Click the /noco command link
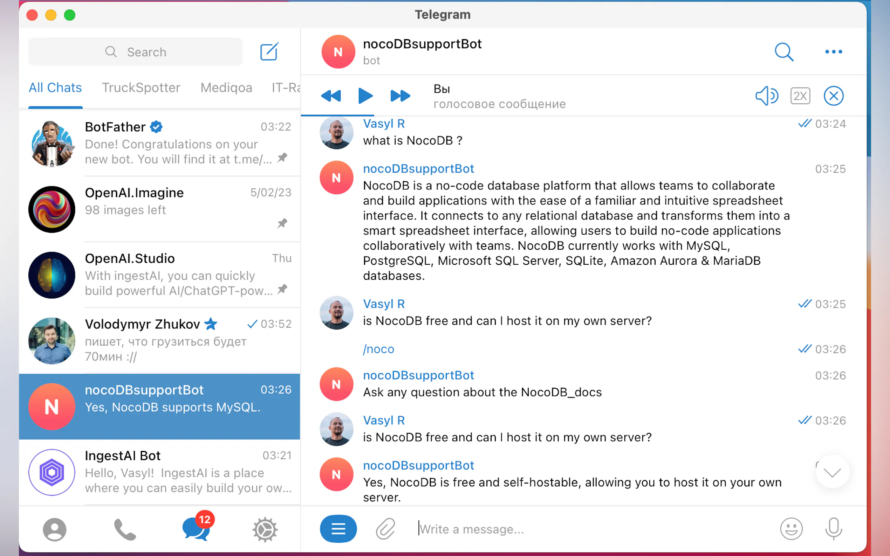This screenshot has height=556, width=890. click(x=378, y=349)
